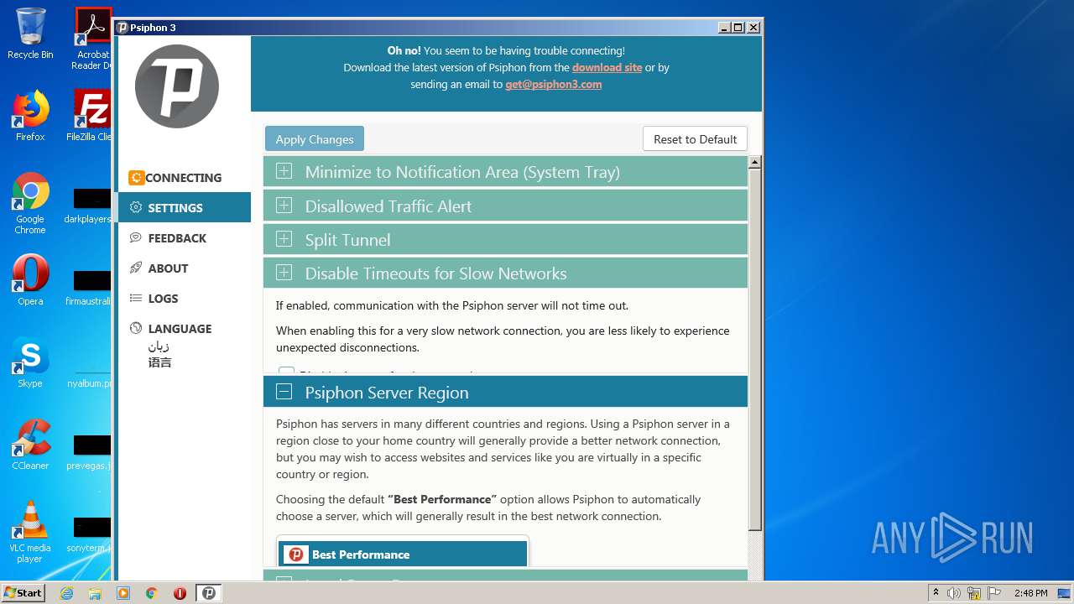The height and width of the screenshot is (604, 1074).
Task: Open VLC media player shortcut
Action: (30, 532)
